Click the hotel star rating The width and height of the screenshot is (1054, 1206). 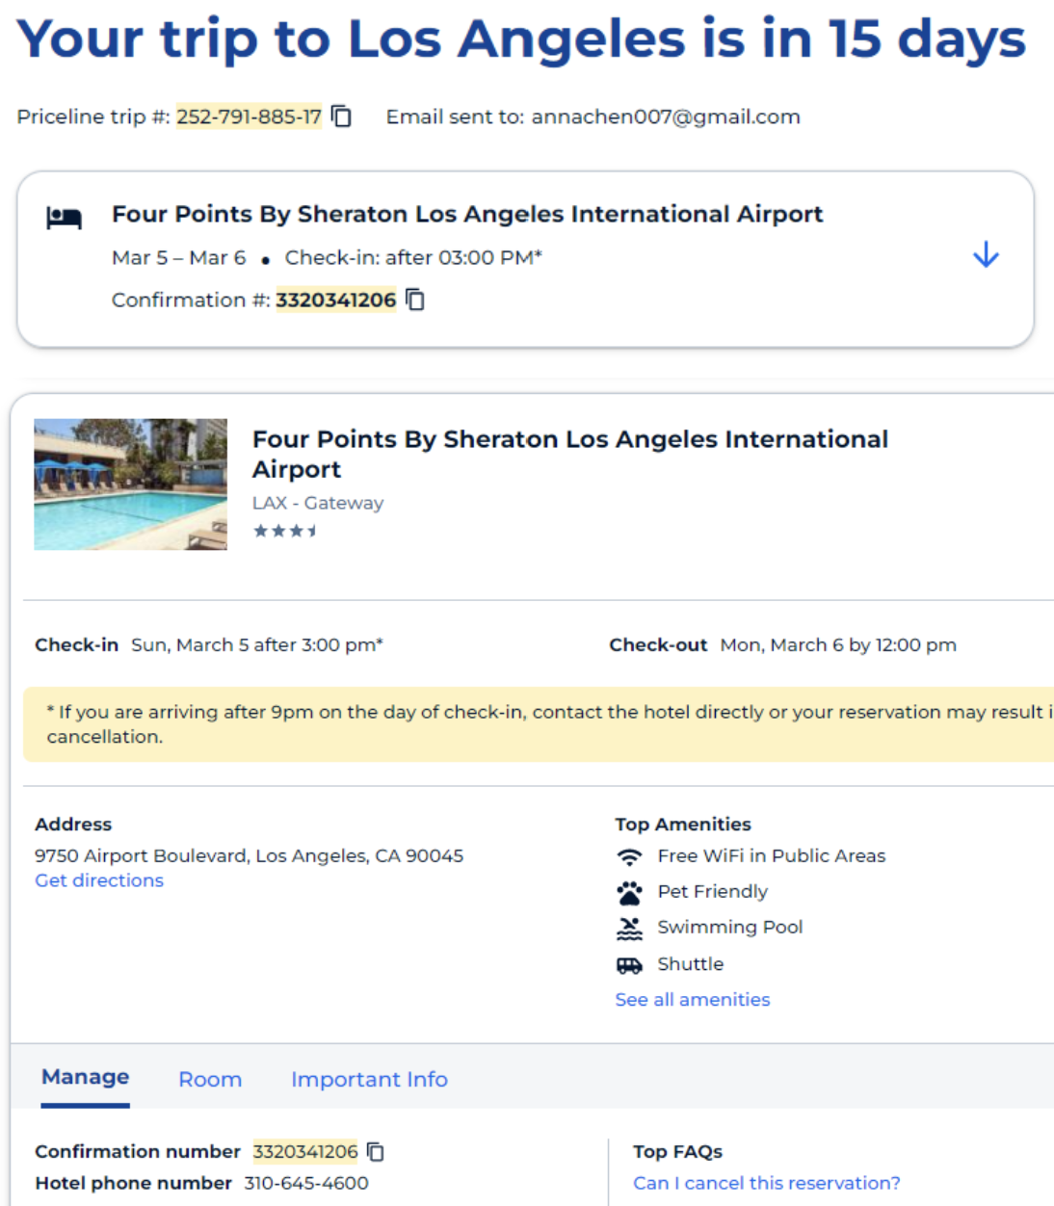[285, 531]
